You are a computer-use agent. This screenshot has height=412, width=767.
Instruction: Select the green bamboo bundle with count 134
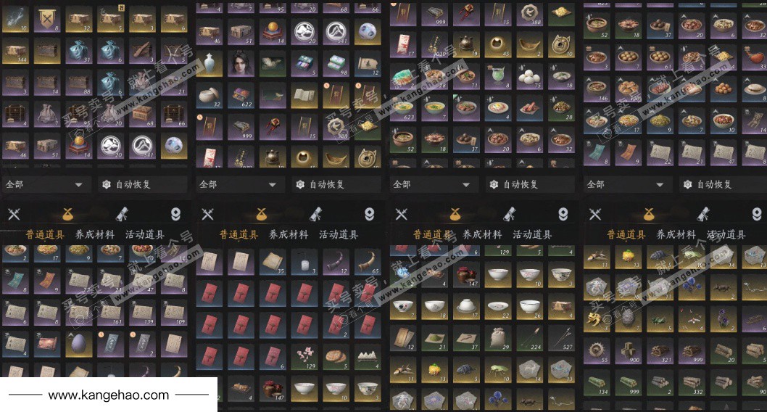(596, 382)
